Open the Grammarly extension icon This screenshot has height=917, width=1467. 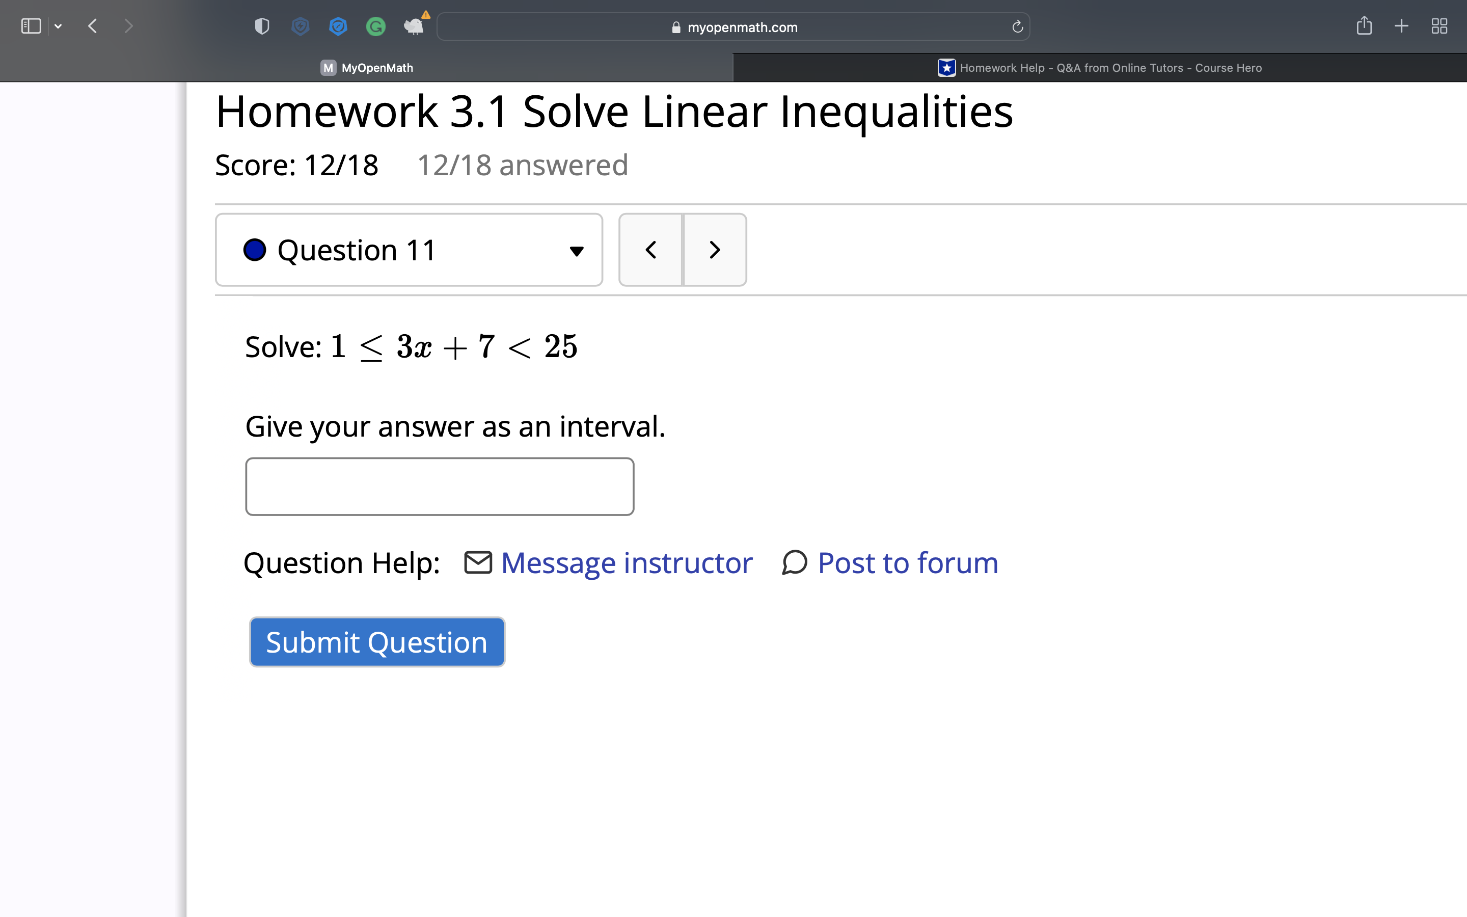(x=375, y=26)
